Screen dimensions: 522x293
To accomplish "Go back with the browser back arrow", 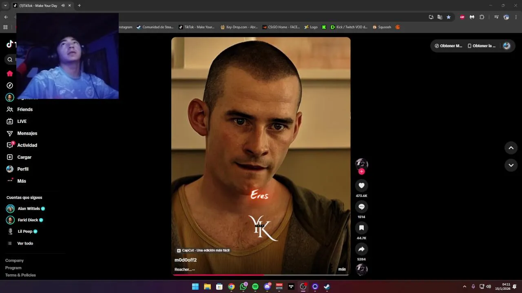I will pos(6,17).
